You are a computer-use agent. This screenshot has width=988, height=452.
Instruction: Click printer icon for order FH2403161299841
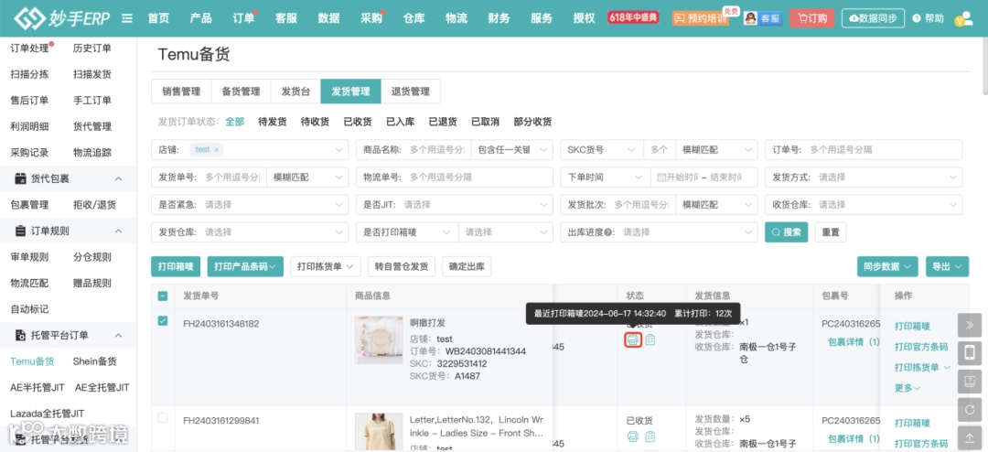point(633,436)
